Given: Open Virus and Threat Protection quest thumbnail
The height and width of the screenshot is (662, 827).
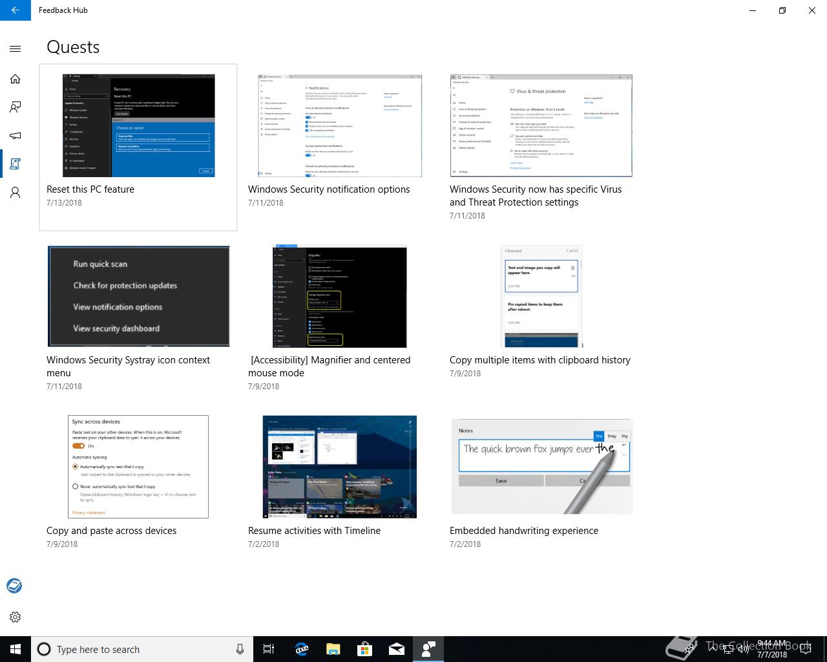Looking at the screenshot, I should (541, 125).
